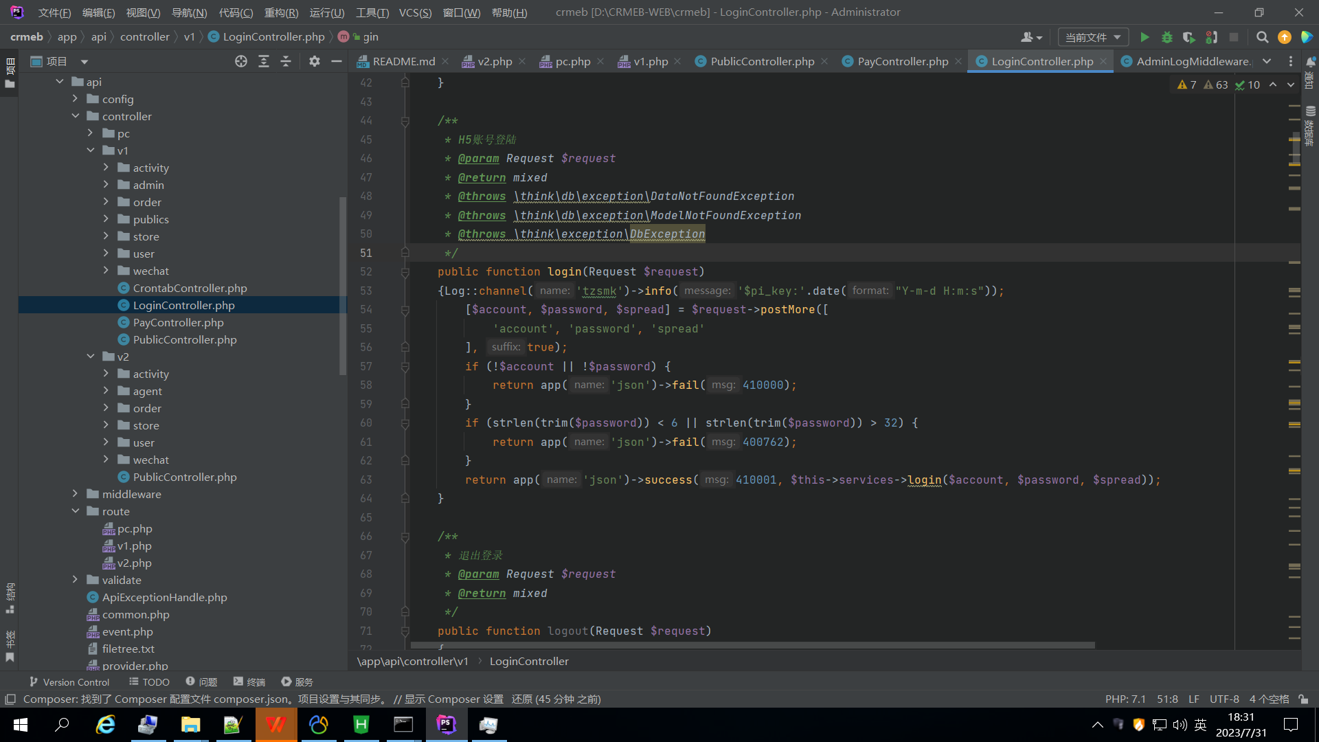This screenshot has width=1319, height=742.
Task: Toggle fold marker at line 44 doc comment
Action: pyautogui.click(x=405, y=121)
